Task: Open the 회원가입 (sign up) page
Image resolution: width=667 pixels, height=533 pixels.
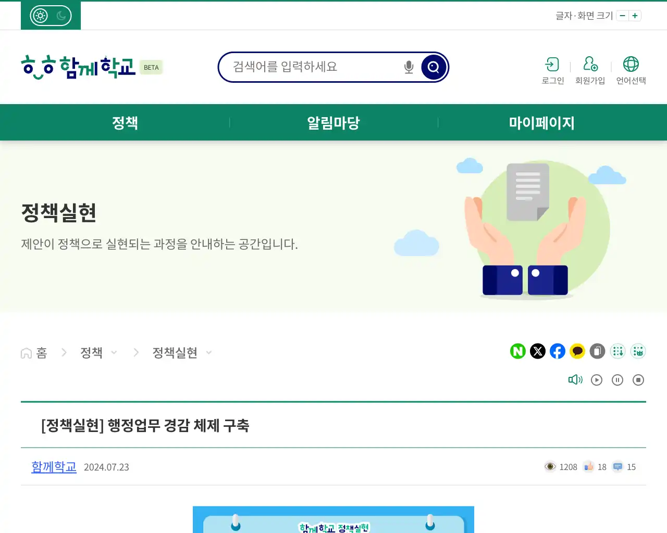Action: (x=590, y=70)
